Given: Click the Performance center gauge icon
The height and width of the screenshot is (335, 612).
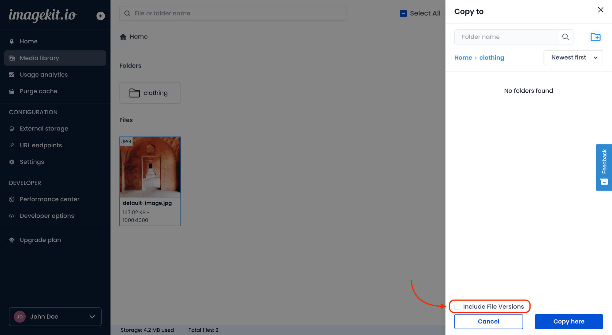Looking at the screenshot, I should (x=12, y=199).
